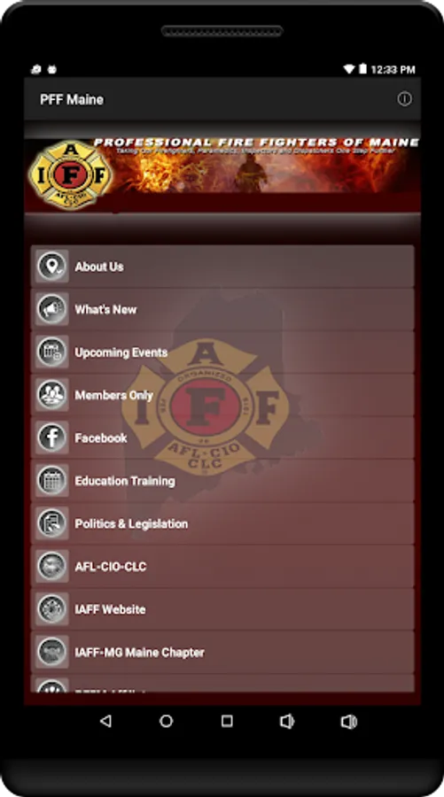Open the Facebook logo icon
The image size is (444, 797).
point(52,437)
